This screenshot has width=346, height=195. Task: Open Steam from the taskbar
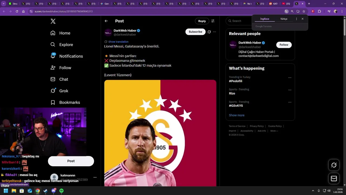click(45, 191)
